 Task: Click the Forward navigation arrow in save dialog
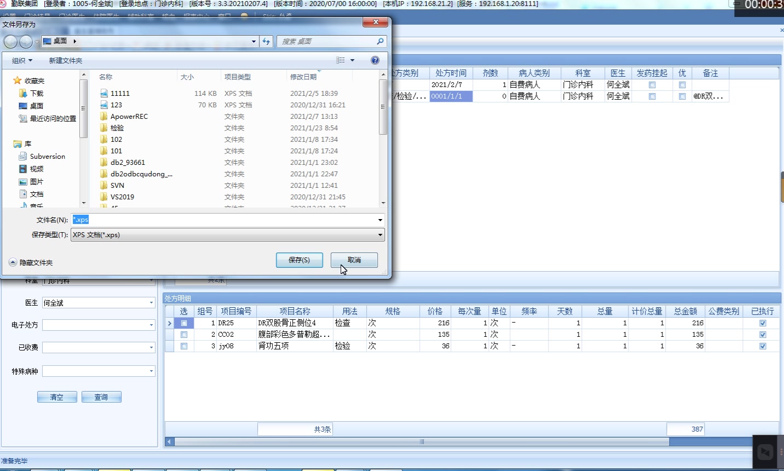tap(26, 42)
